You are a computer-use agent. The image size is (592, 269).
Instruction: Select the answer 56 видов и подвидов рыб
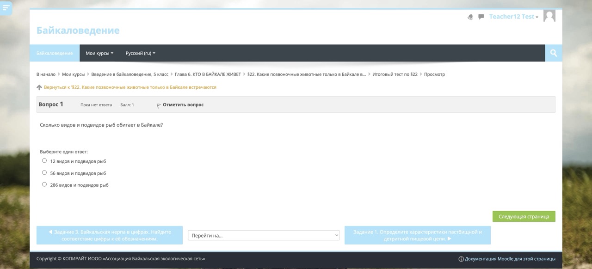pyautogui.click(x=44, y=172)
